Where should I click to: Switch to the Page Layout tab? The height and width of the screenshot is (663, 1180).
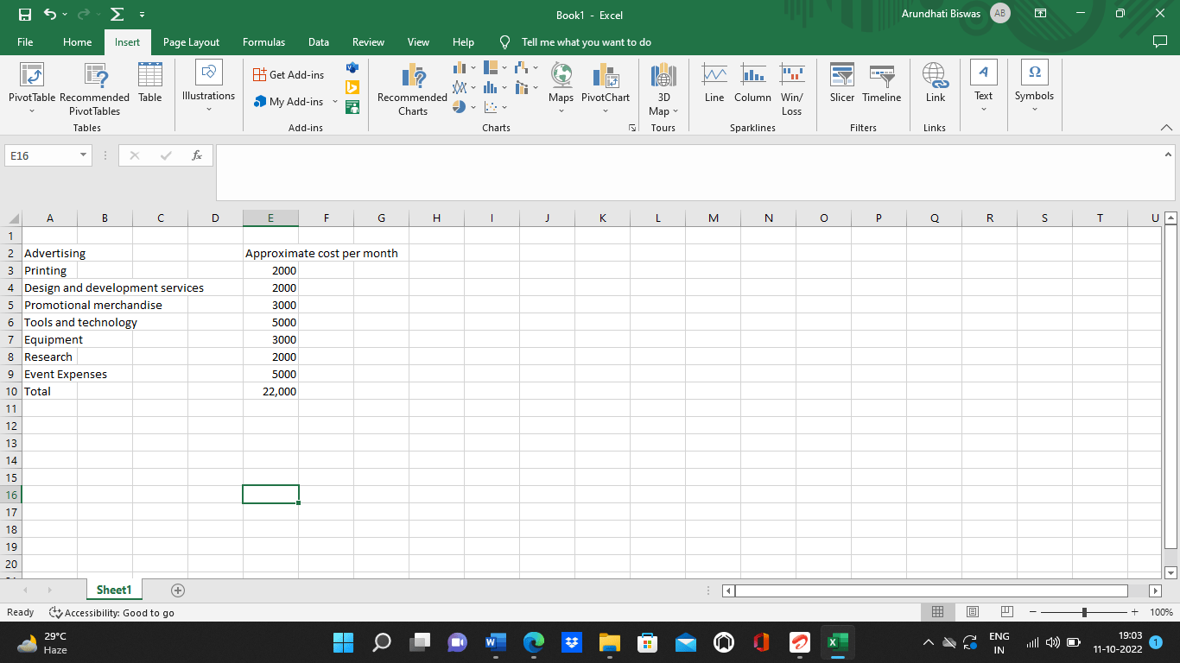point(191,41)
